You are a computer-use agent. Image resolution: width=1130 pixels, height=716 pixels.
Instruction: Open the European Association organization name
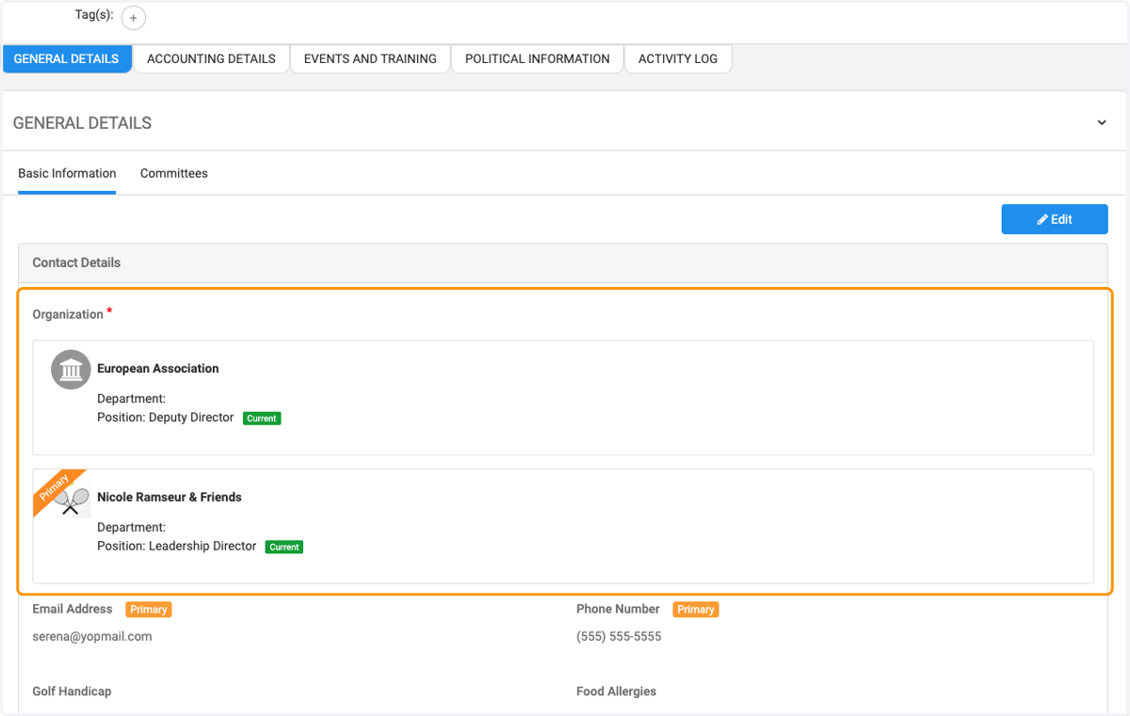coord(158,369)
